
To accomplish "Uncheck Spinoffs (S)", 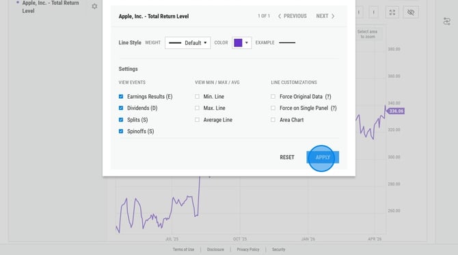I will point(121,131).
